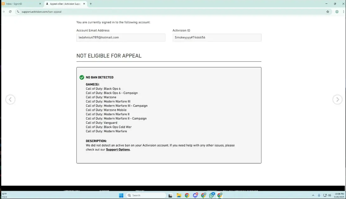Image resolution: width=346 pixels, height=199 pixels.
Task: Click the DESCRIPTION: label
Action: [96, 141]
